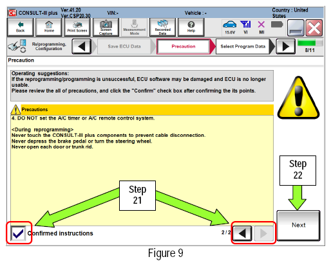Viewport: 331px width, 266px height.
Task: Click the vehicle battery voltage icon
Action: pos(230,27)
